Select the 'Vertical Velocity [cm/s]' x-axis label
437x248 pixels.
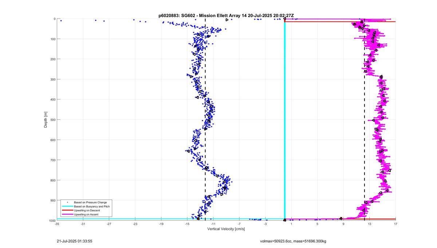point(226,229)
